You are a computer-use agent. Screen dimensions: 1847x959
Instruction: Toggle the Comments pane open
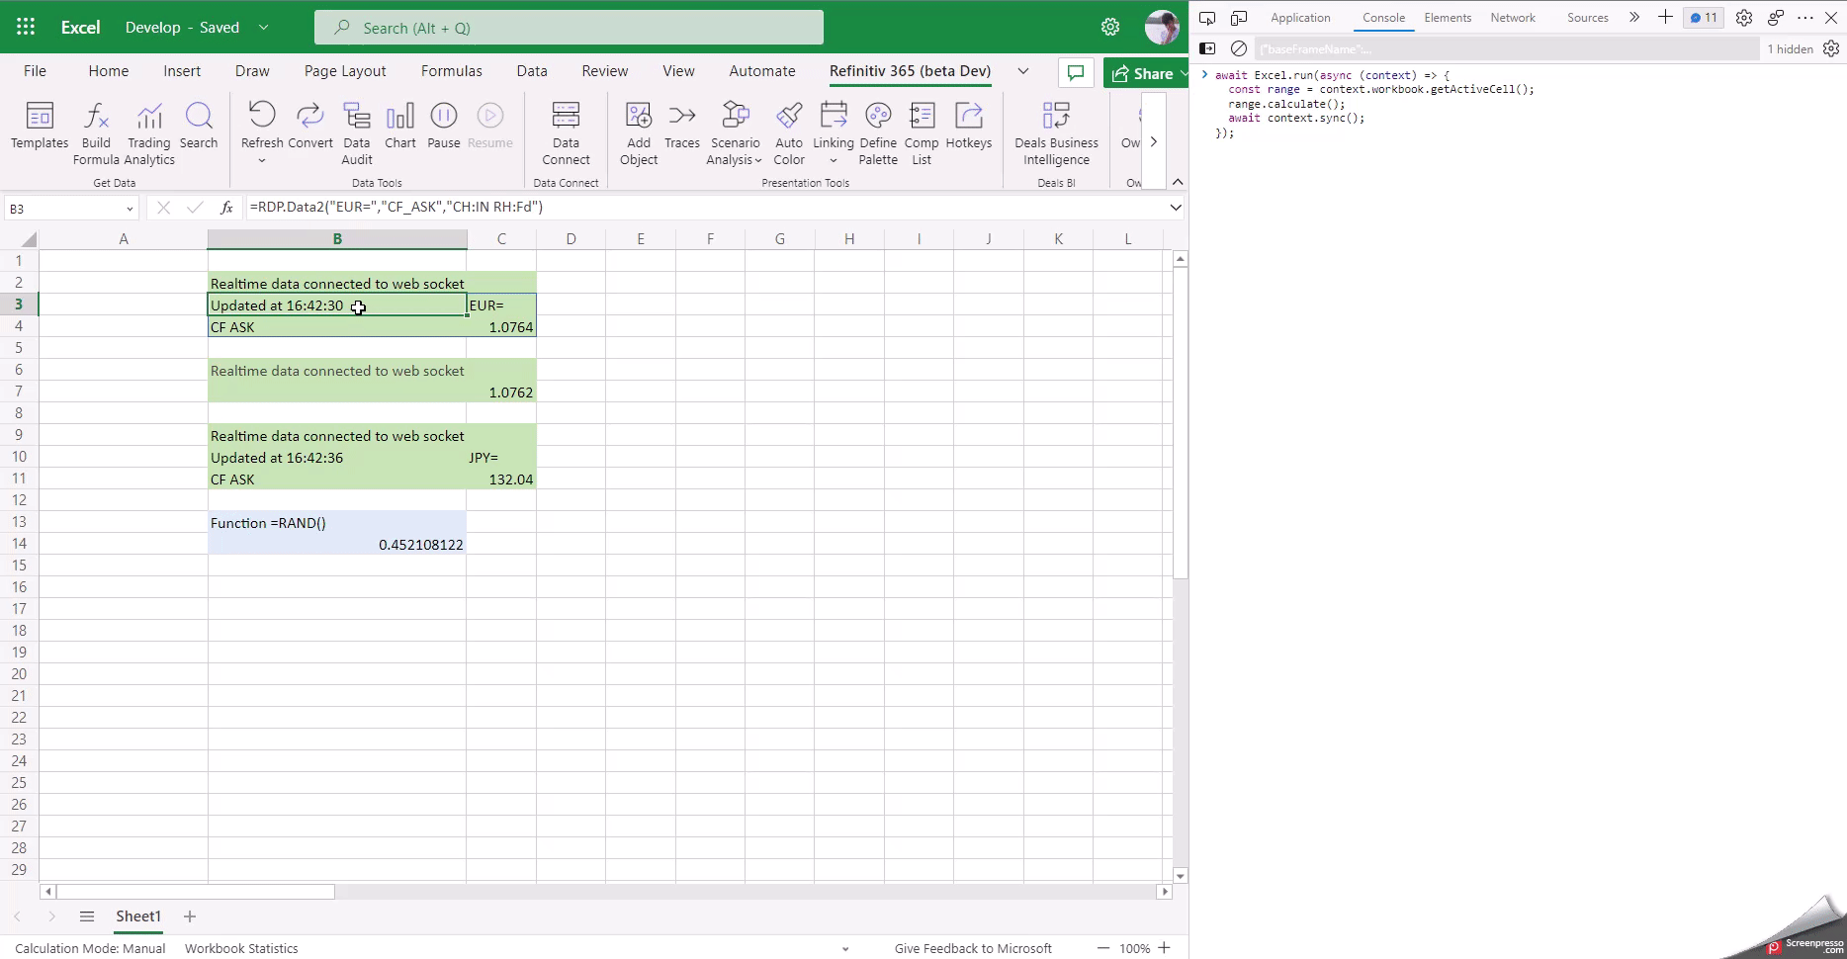1076,72
